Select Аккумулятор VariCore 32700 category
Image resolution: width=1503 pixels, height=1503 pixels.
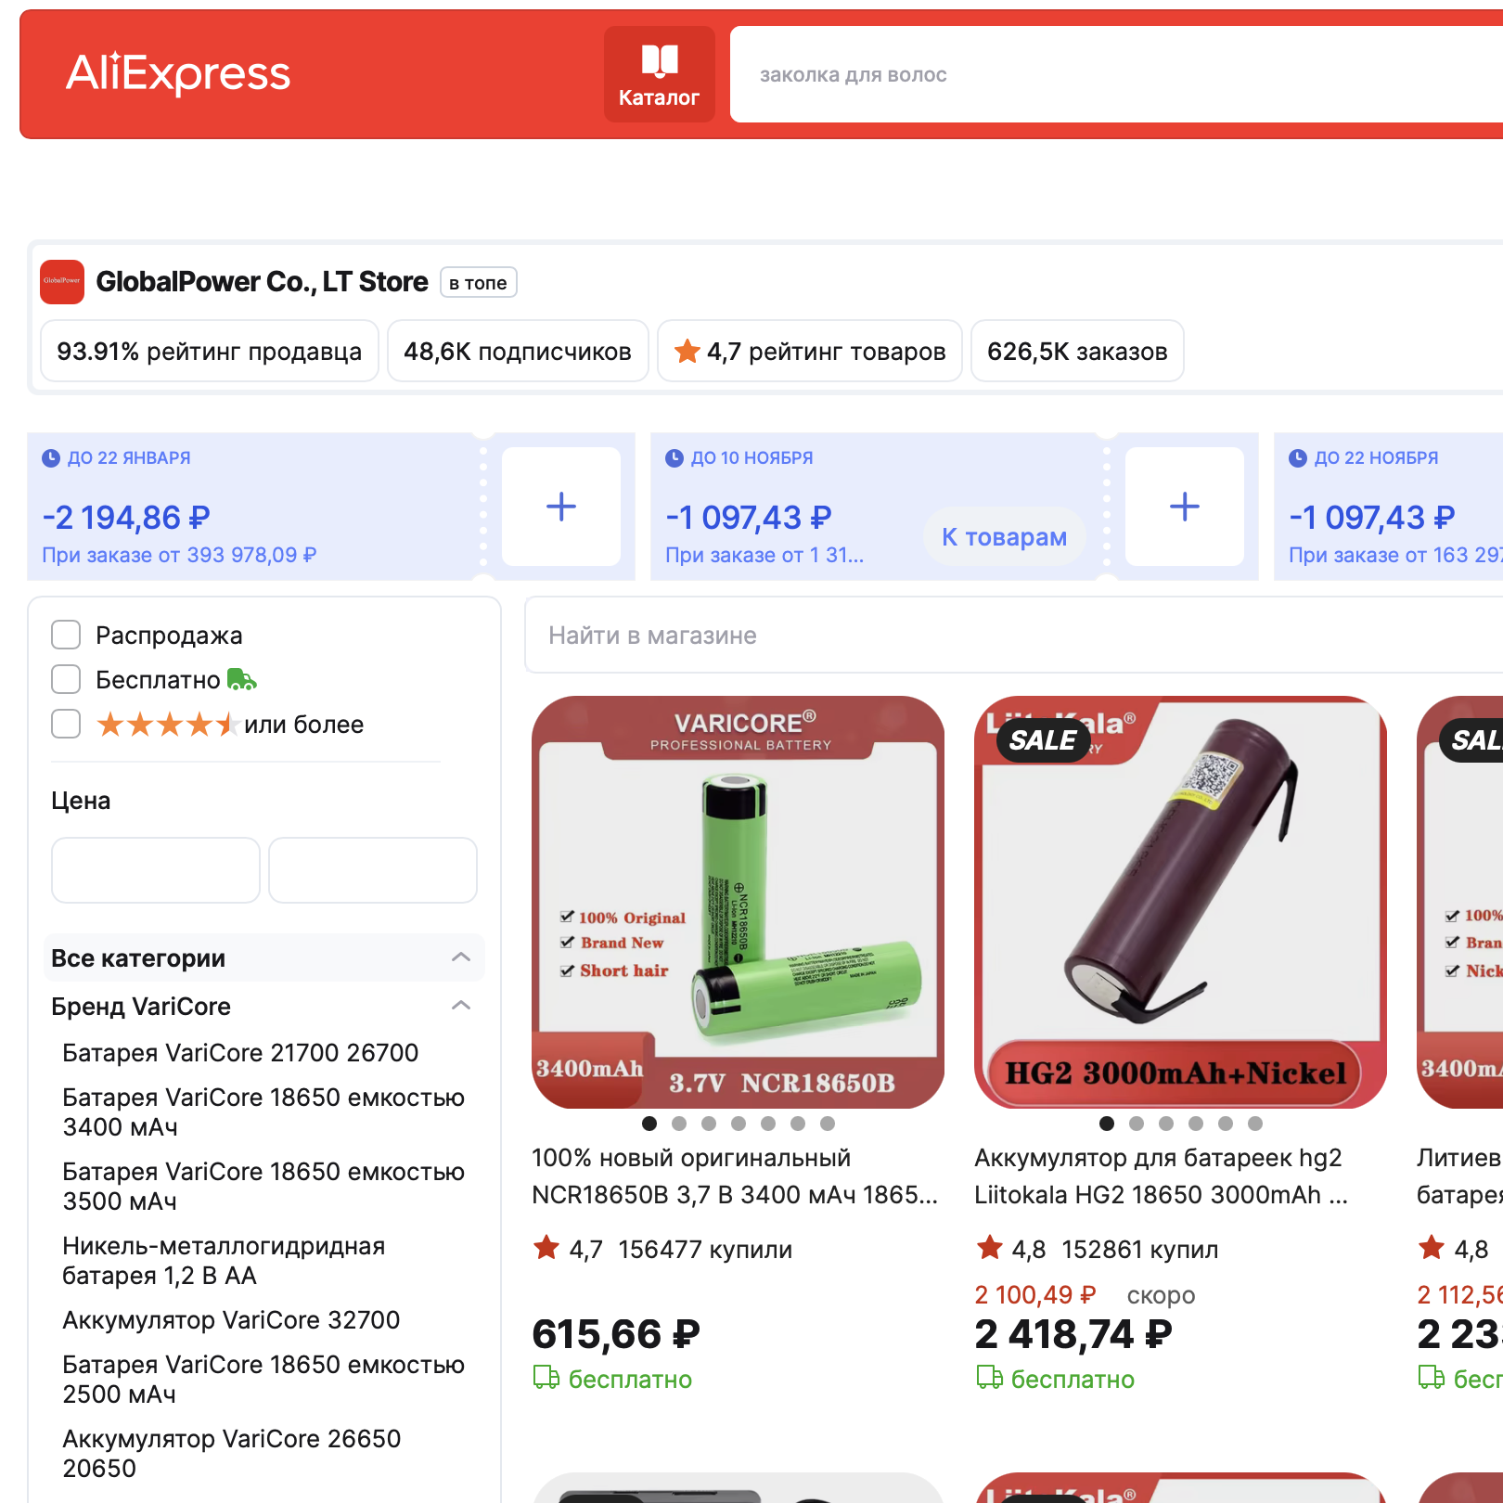coord(231,1320)
